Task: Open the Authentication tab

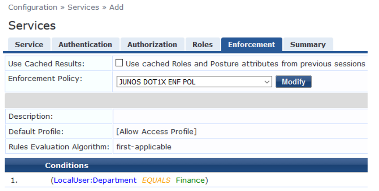Action: pyautogui.click(x=85, y=45)
